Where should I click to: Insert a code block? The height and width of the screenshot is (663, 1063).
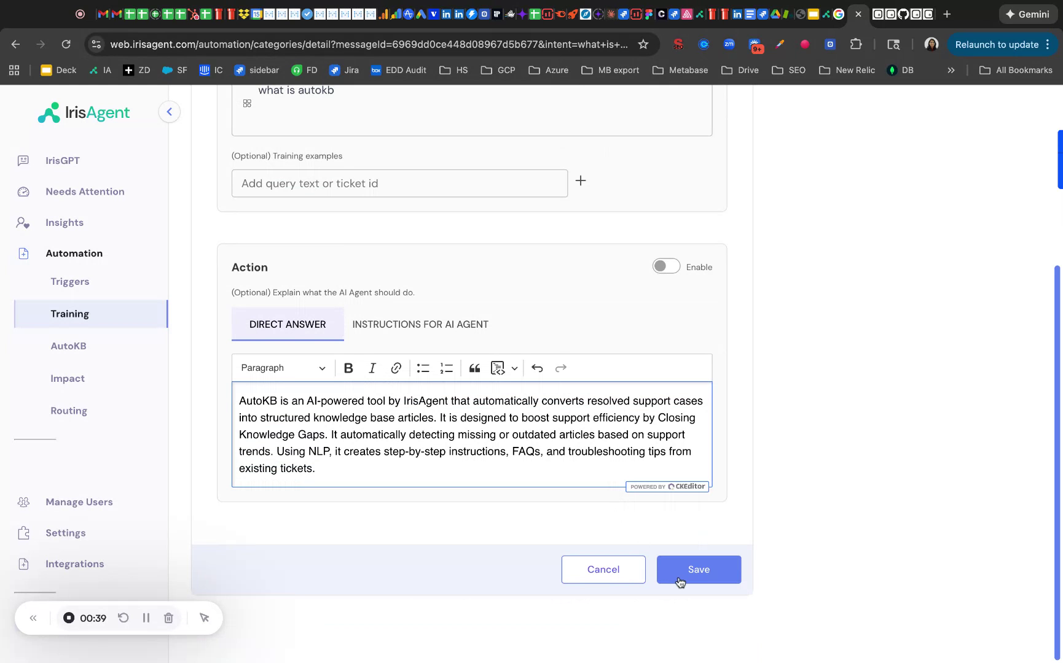[498, 368]
